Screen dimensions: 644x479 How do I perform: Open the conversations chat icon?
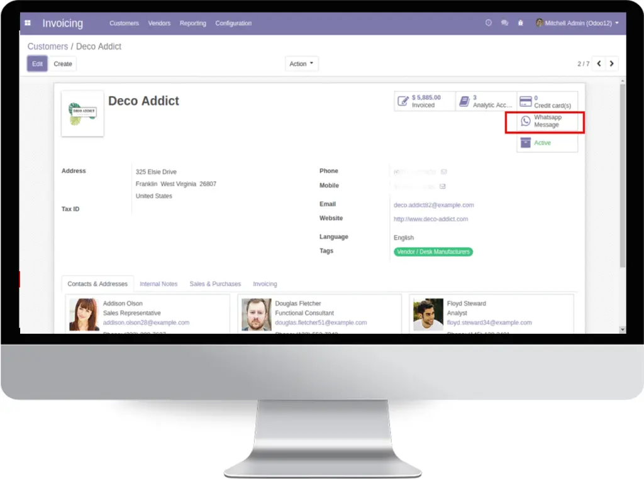tap(504, 23)
